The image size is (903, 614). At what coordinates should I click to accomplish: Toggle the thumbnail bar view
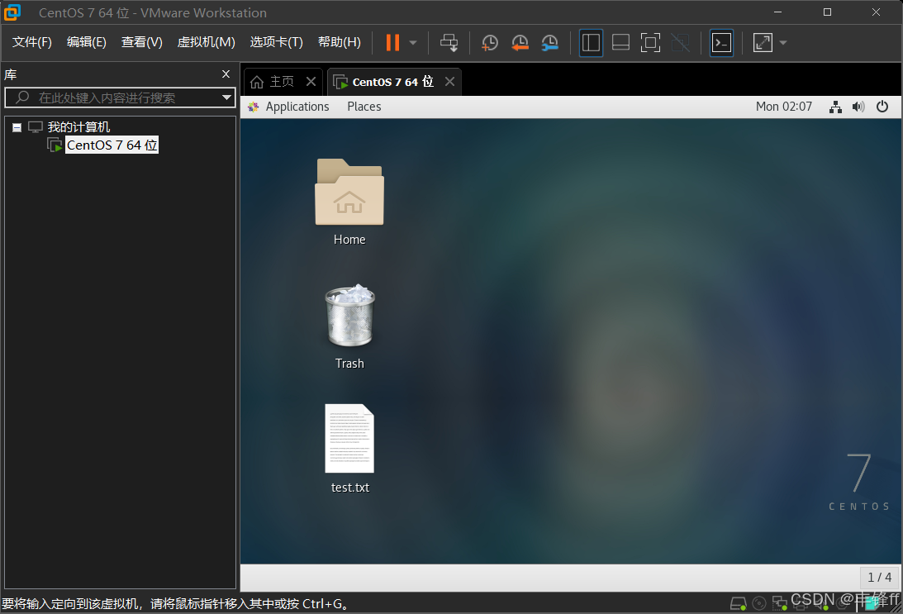coord(620,43)
